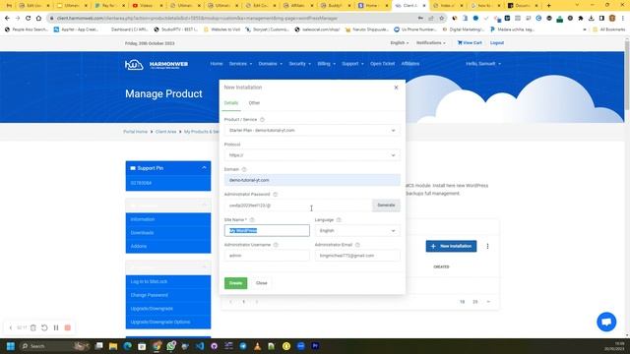The height and width of the screenshot is (354, 630).
Task: Click Change Password sidebar item
Action: 168,295
